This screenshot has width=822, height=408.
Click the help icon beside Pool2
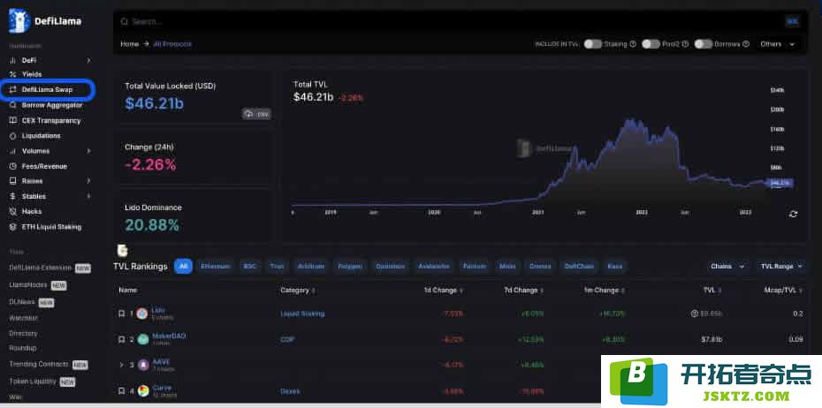[685, 44]
